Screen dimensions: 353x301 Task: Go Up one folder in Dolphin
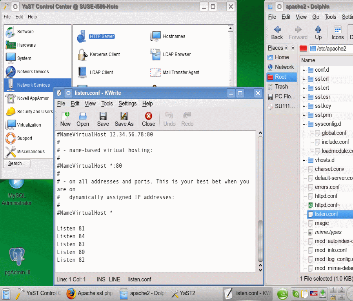[x=318, y=33]
